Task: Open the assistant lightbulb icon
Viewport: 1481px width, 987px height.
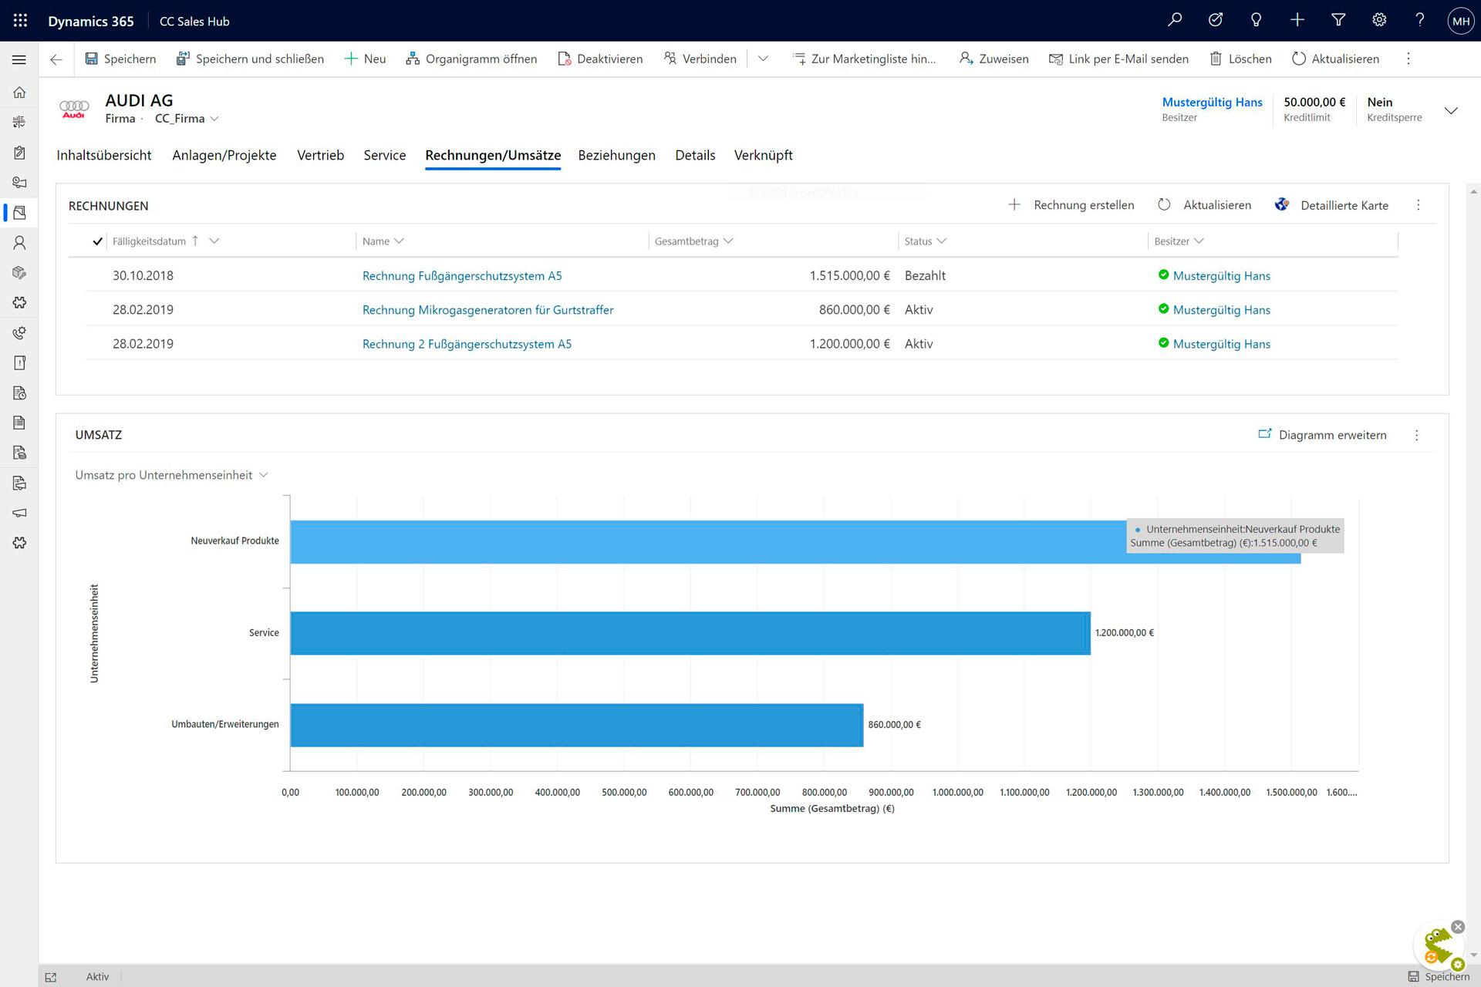Action: click(x=1257, y=21)
